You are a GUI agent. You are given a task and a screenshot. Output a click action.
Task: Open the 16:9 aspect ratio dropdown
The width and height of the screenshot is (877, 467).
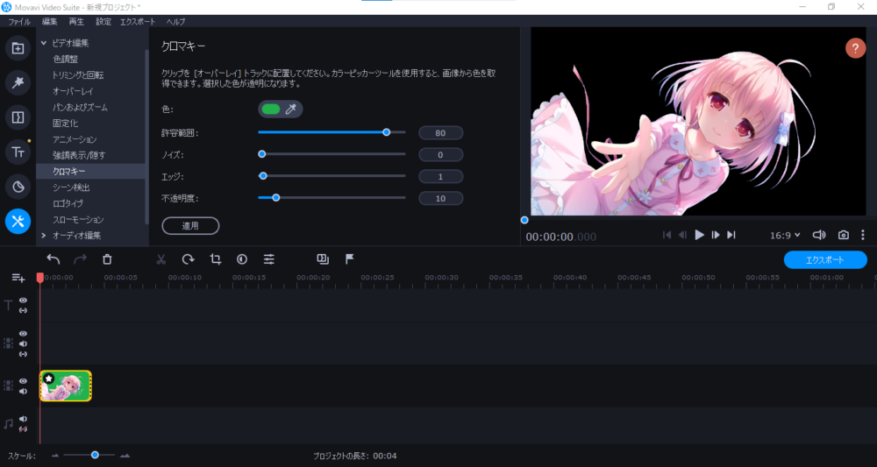(x=785, y=236)
